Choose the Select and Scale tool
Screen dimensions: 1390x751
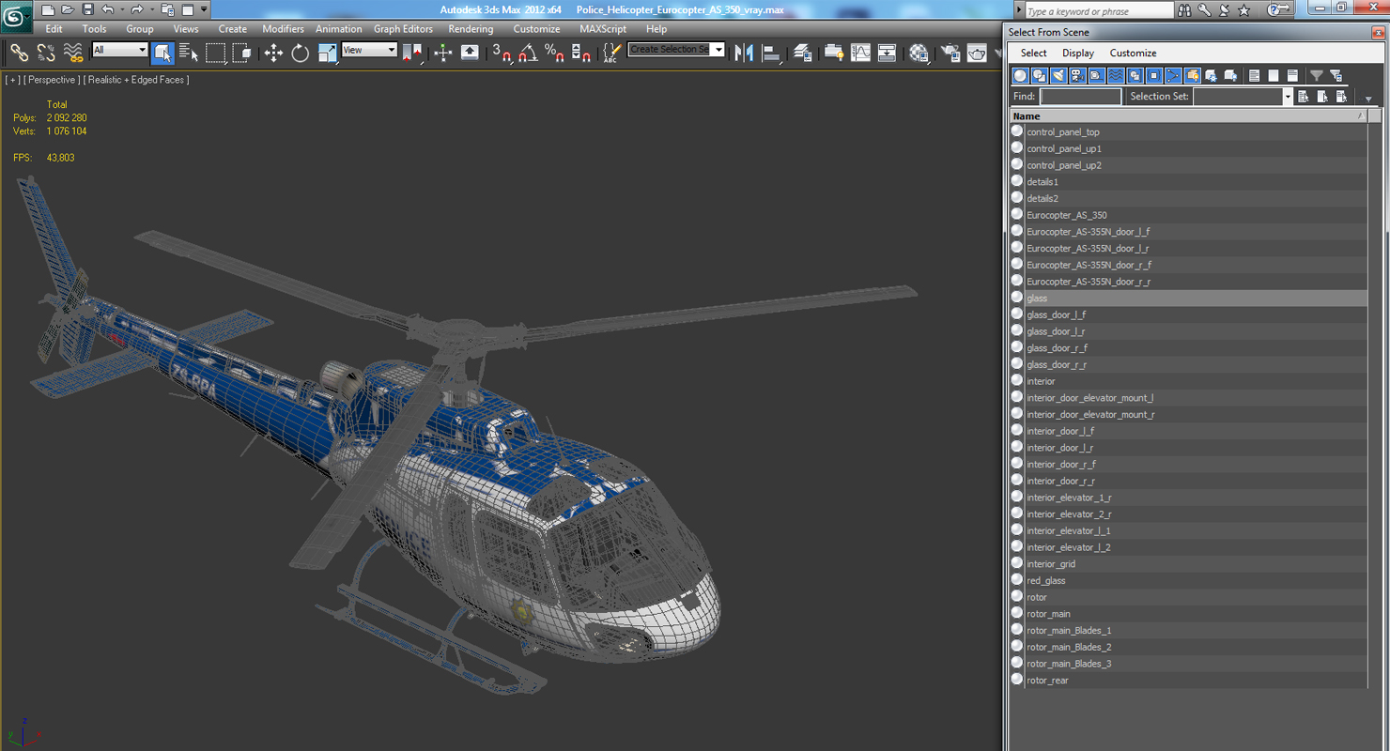click(x=327, y=53)
